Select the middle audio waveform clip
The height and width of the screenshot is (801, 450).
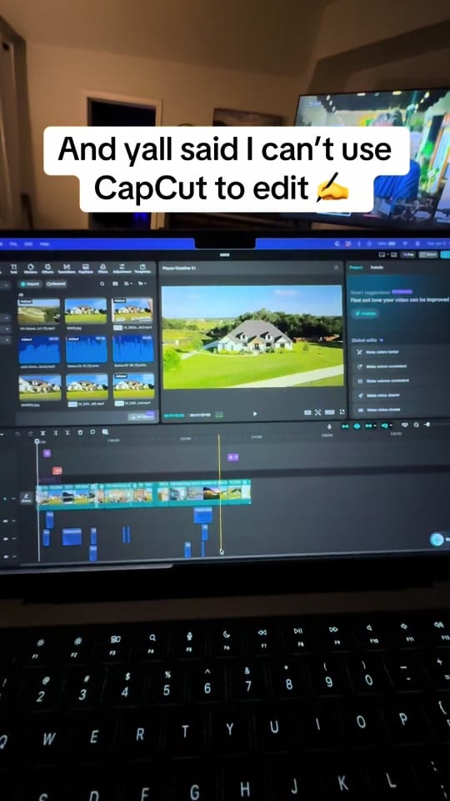pos(86,349)
